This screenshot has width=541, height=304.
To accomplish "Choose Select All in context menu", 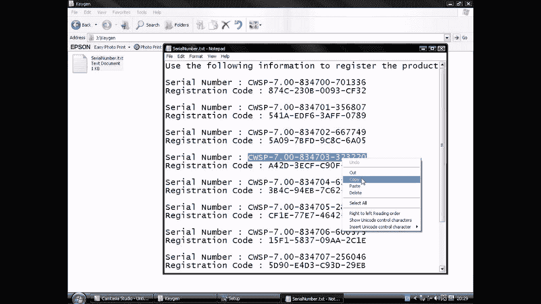I will (358, 203).
